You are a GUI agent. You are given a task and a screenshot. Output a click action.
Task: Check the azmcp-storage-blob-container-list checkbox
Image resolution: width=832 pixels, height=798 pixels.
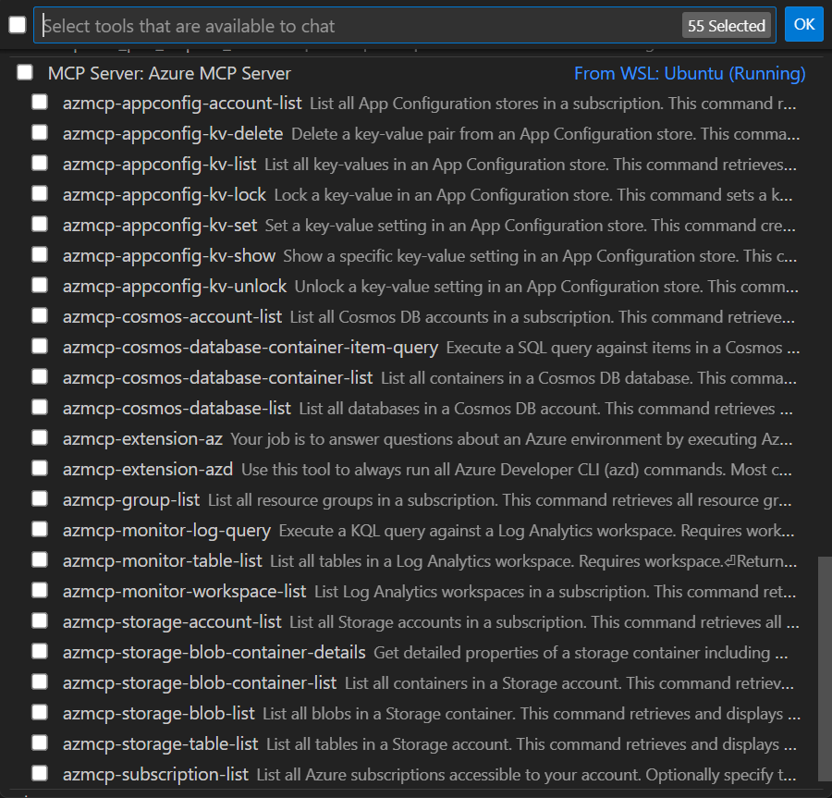point(40,681)
